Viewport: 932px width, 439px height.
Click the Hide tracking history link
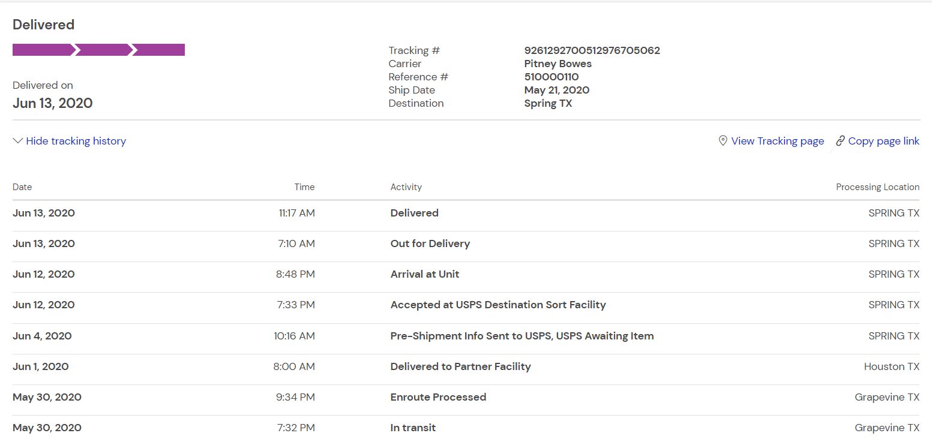(76, 141)
